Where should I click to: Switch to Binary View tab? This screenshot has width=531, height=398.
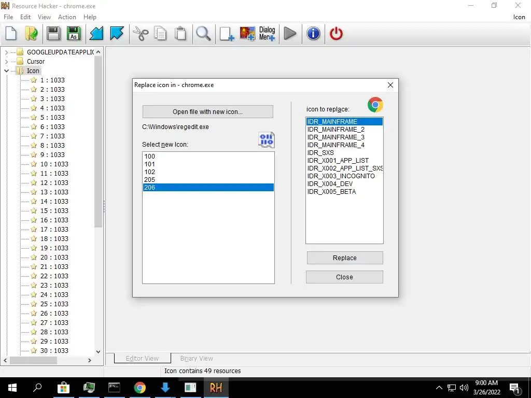click(x=197, y=359)
